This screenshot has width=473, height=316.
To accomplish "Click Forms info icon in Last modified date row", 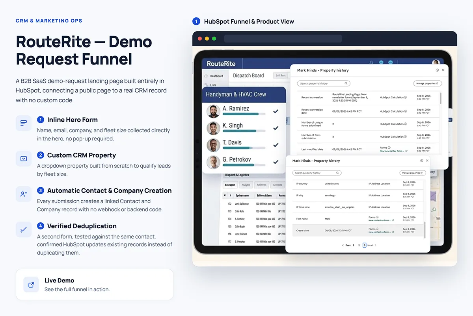I will pos(389,148).
